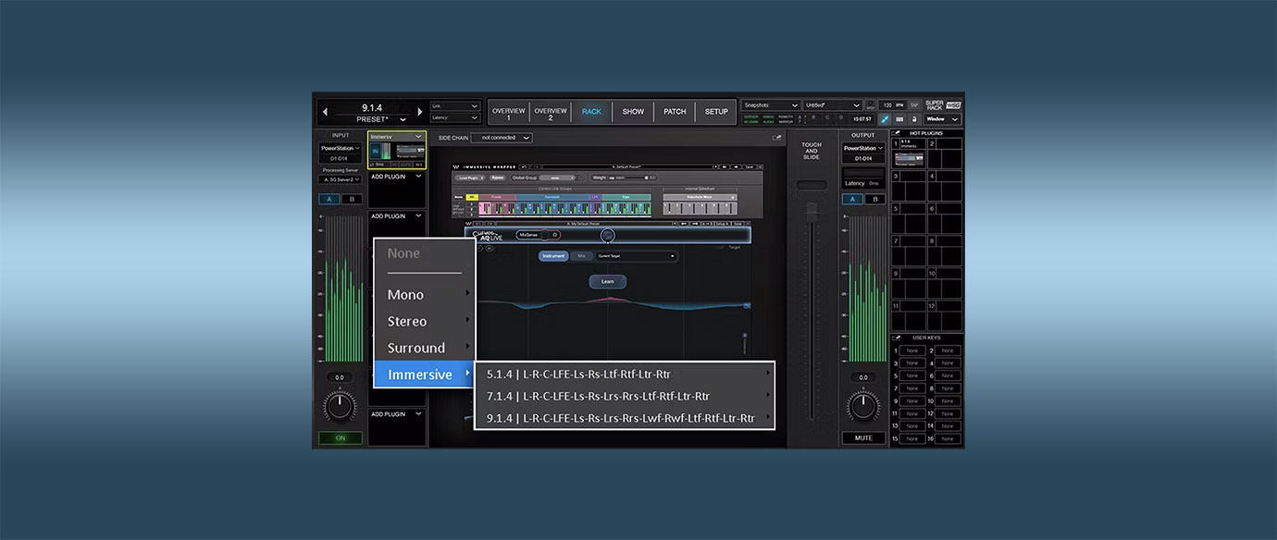Viewport: 1277px width, 540px height.
Task: Open the SHOW tab
Action: click(x=633, y=112)
